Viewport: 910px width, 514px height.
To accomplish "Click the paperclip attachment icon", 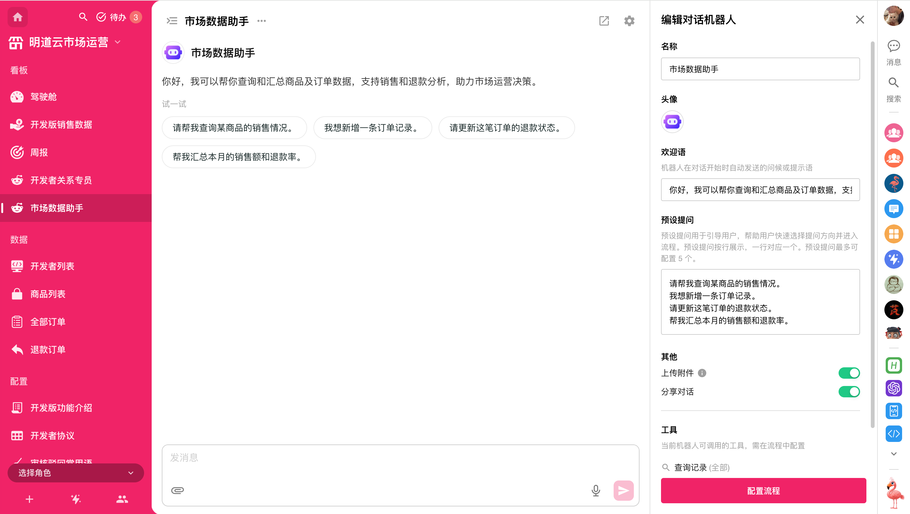I will (177, 490).
